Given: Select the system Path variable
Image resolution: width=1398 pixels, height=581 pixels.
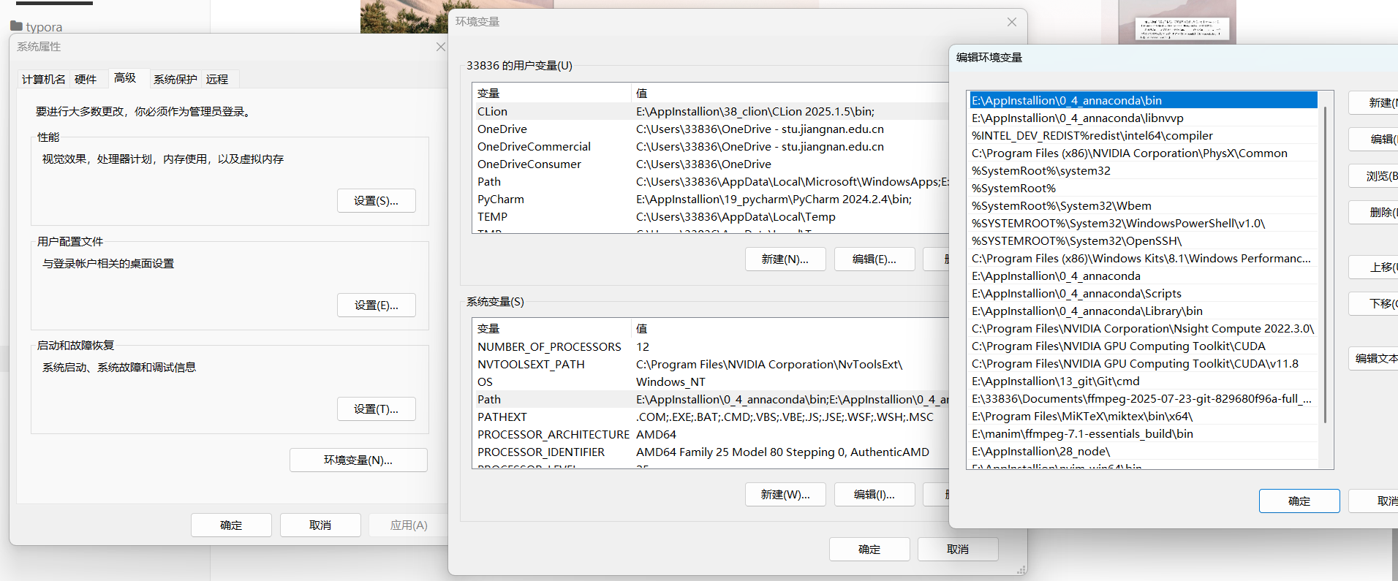Looking at the screenshot, I should (x=712, y=399).
